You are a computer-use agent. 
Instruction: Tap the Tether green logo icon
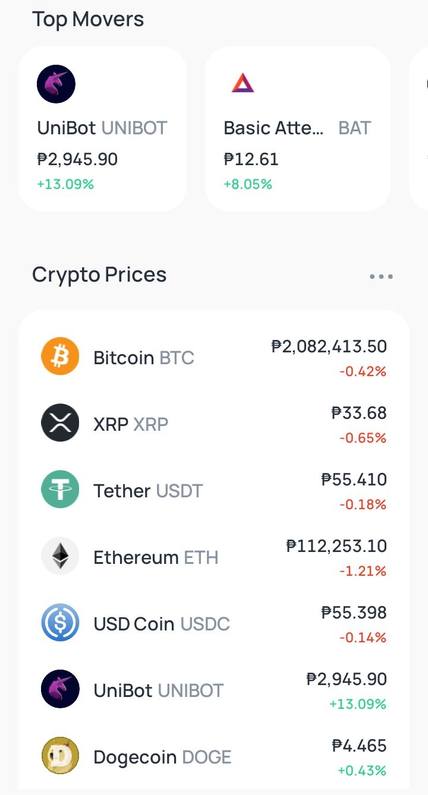coord(60,490)
